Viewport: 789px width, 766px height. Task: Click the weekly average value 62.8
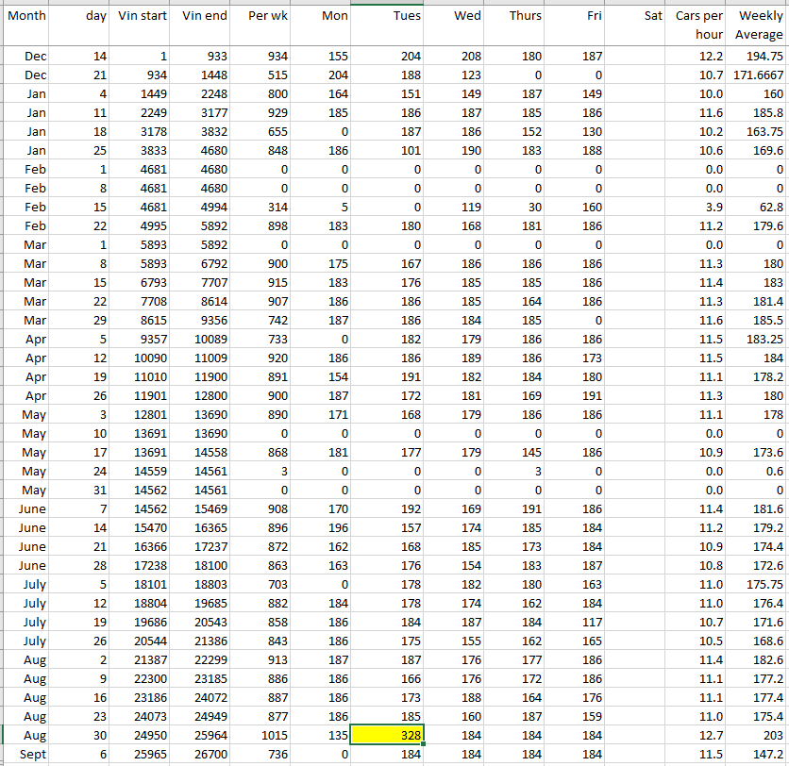[x=758, y=207]
